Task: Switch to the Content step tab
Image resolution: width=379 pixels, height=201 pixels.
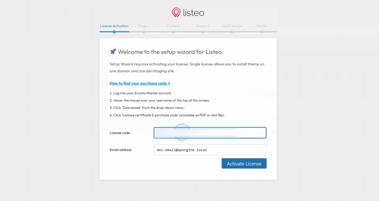Action: 173,26
